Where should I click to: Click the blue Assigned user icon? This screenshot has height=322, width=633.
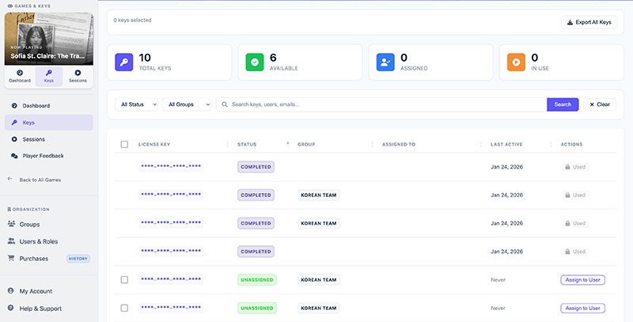385,63
